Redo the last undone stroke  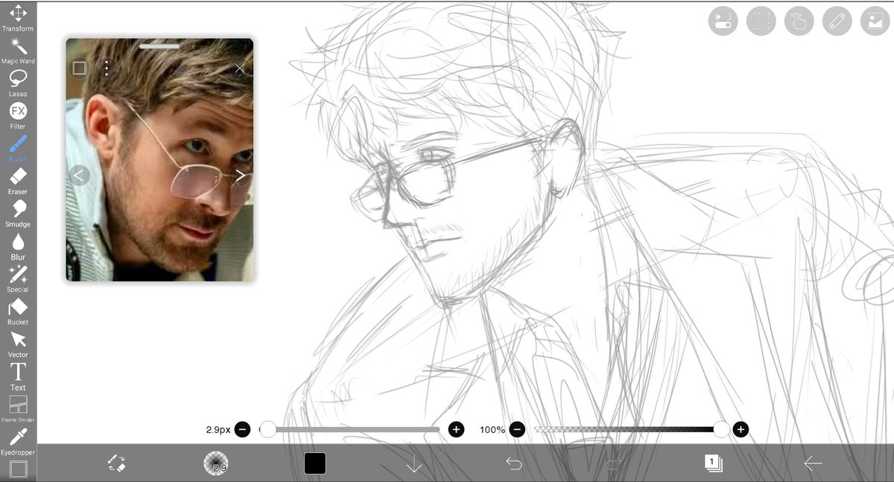613,463
